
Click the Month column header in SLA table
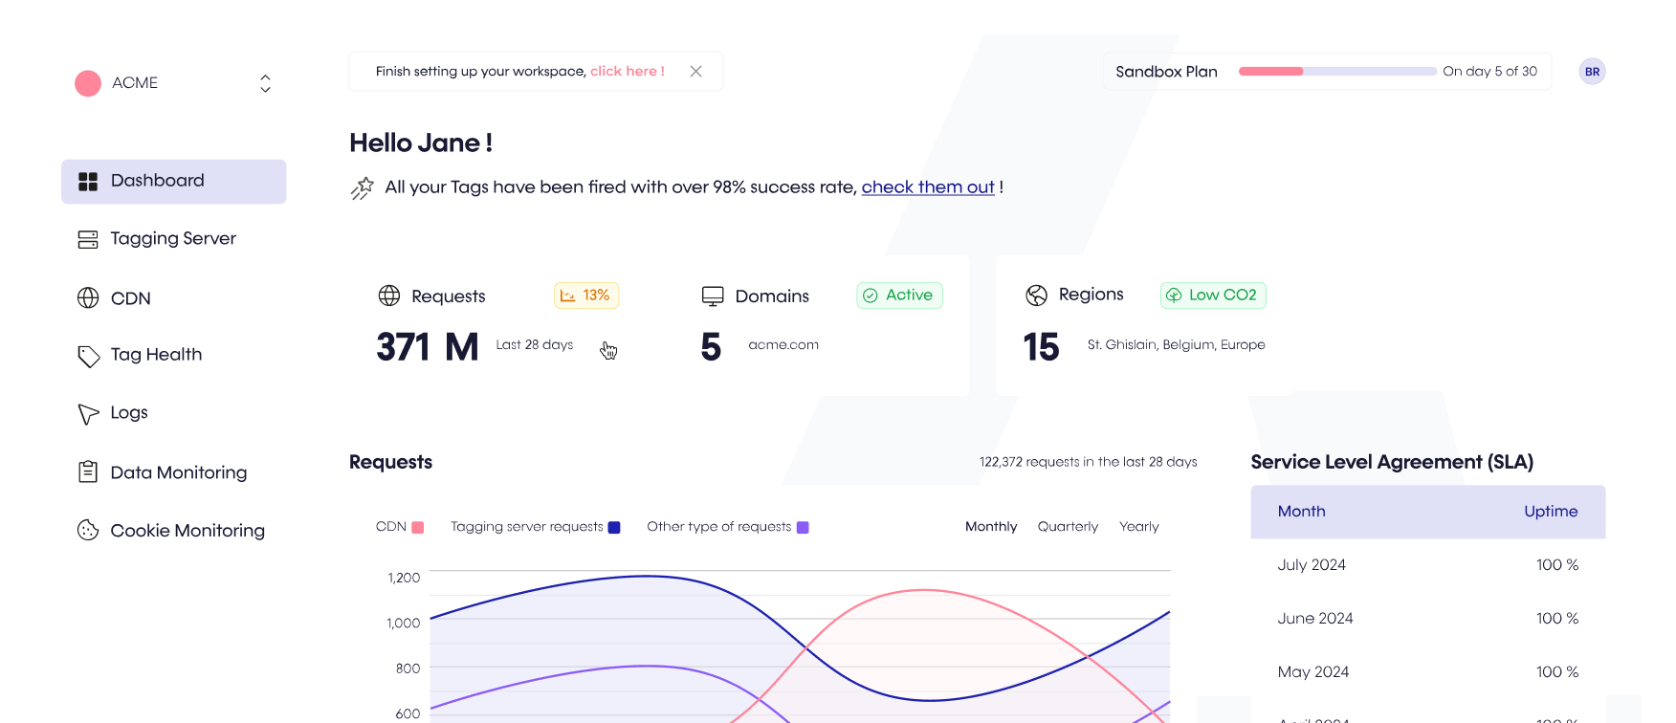1301,512
